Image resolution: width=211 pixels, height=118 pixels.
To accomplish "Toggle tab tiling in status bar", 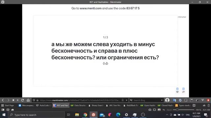I will (155, 110).
